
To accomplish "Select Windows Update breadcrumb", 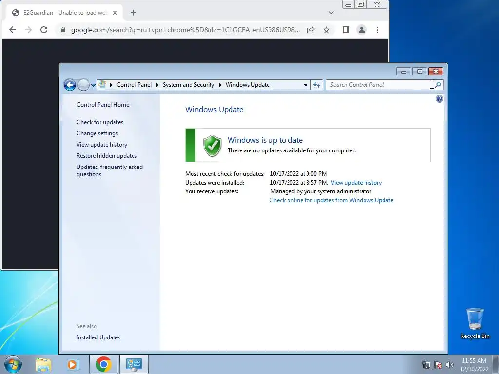I will [248, 85].
